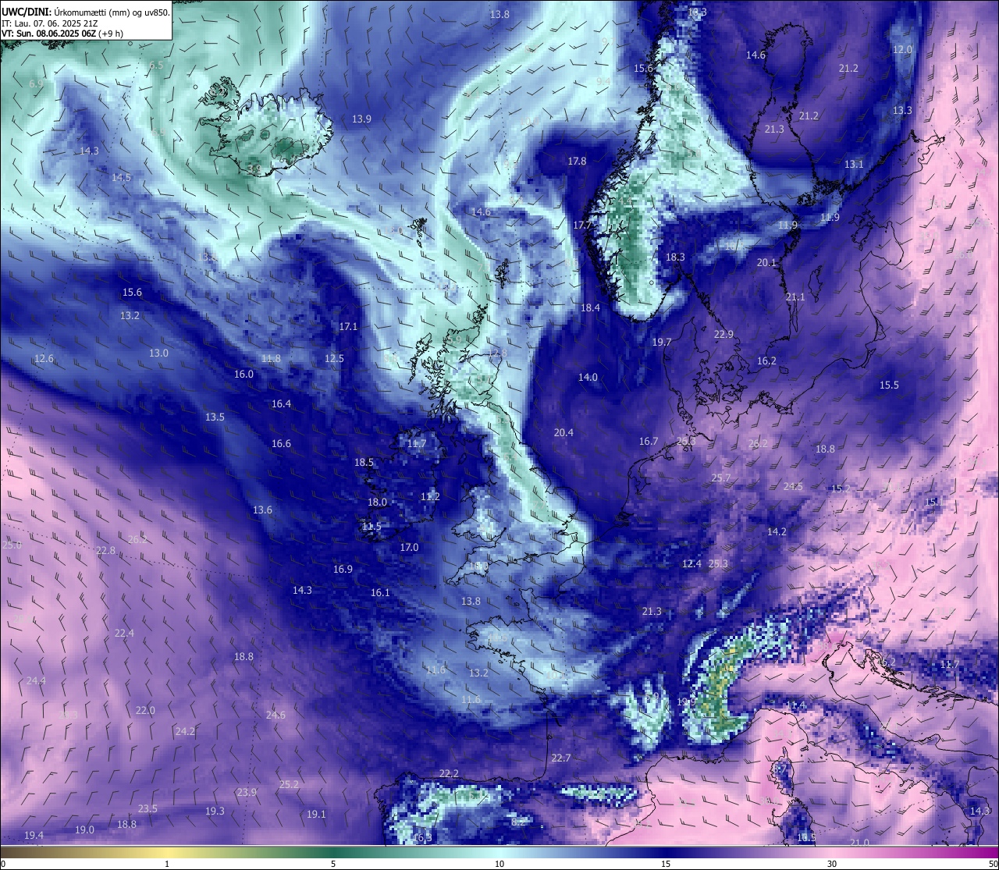Click the value 22.4 in the western Atlantic
The height and width of the screenshot is (870, 999).
tap(124, 634)
